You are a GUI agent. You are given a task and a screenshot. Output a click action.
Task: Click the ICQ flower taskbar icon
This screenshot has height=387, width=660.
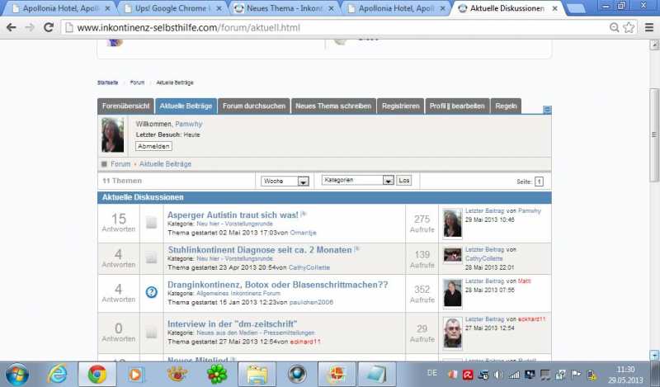tap(216, 374)
